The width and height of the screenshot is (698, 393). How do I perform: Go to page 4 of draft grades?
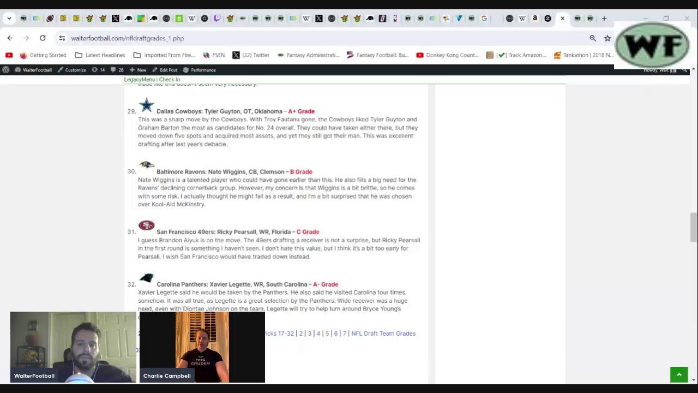tap(318, 334)
